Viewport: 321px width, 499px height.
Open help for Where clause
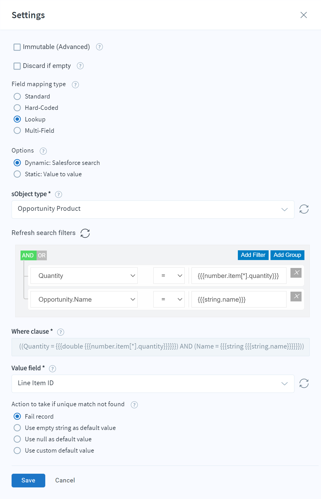(x=61, y=332)
